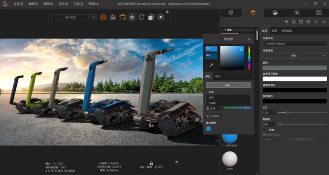329x175 pixels.
Task: Click the search magnifier icon in palette
Action: coord(323,22)
